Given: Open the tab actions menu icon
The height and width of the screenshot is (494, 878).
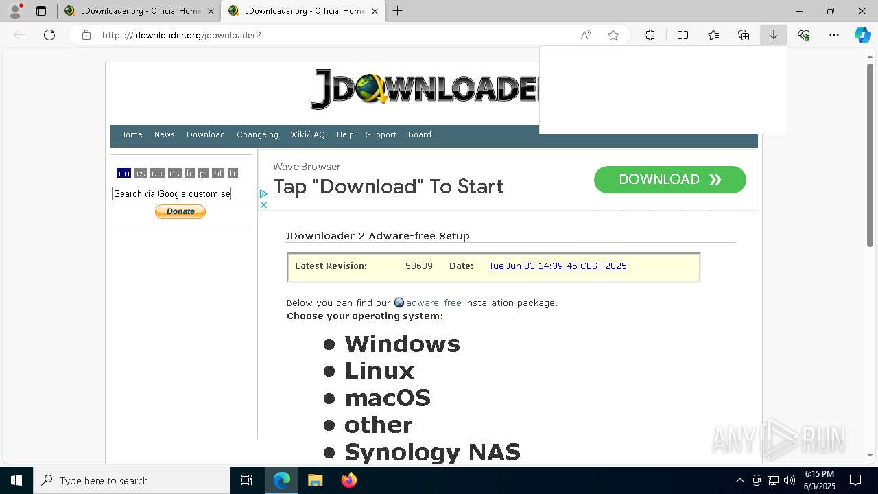Looking at the screenshot, I should [x=41, y=11].
